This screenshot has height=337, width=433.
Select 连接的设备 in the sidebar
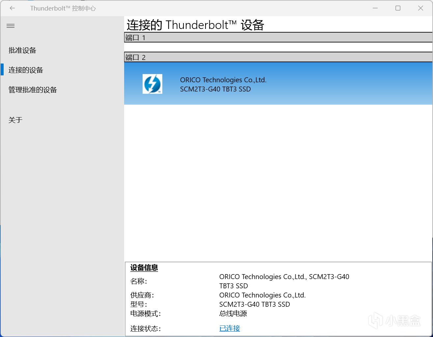click(x=26, y=70)
